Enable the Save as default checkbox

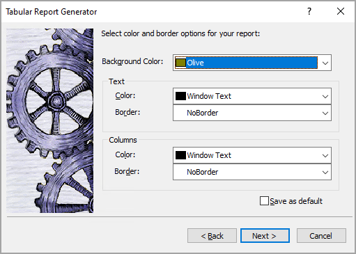pos(264,201)
